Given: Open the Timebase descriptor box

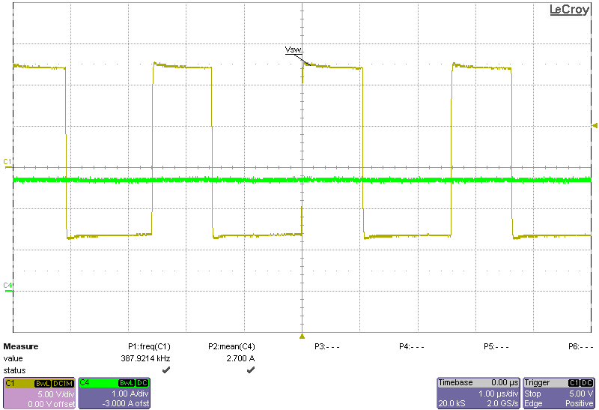Looking at the screenshot, I should 478,394.
